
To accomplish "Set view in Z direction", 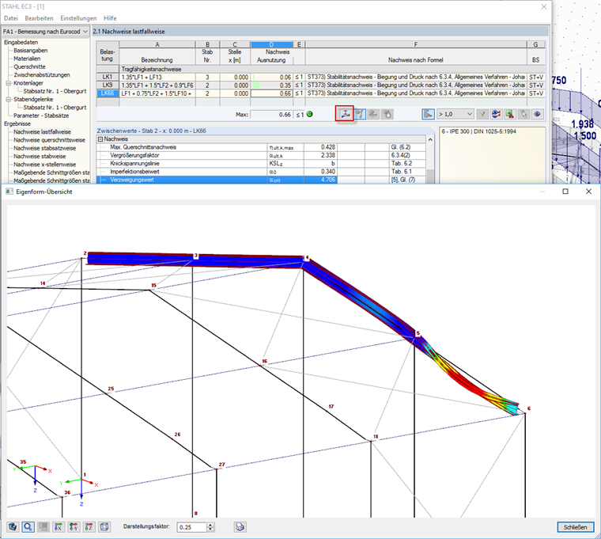I will click(89, 526).
